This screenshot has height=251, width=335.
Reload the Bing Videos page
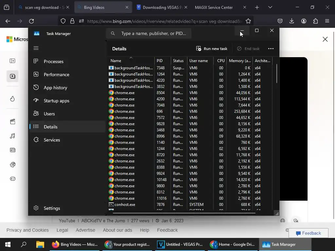coord(31,21)
